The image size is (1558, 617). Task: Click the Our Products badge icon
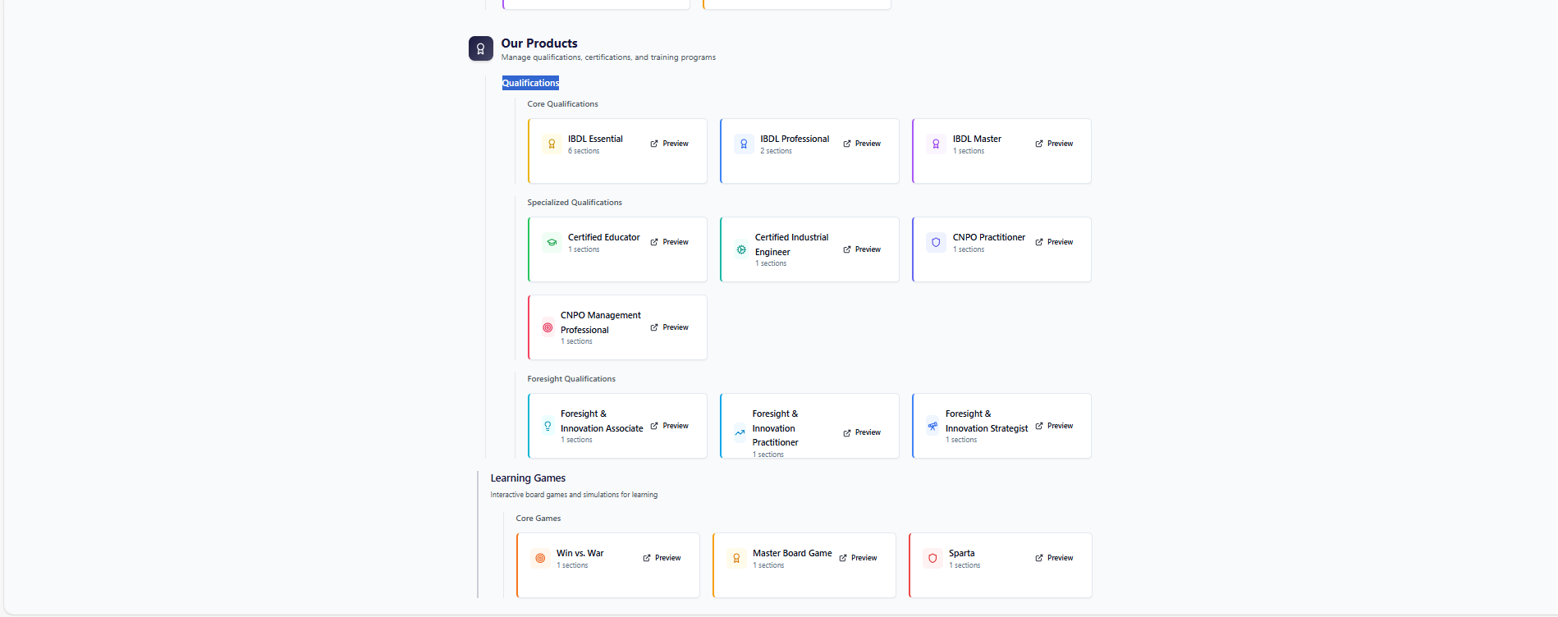480,48
